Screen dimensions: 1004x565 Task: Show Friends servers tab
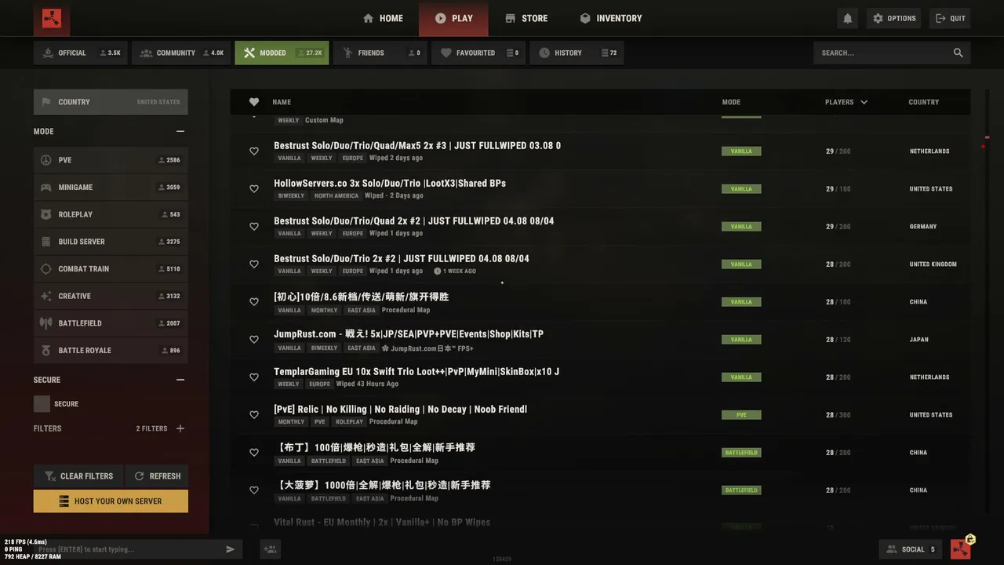[x=380, y=53]
